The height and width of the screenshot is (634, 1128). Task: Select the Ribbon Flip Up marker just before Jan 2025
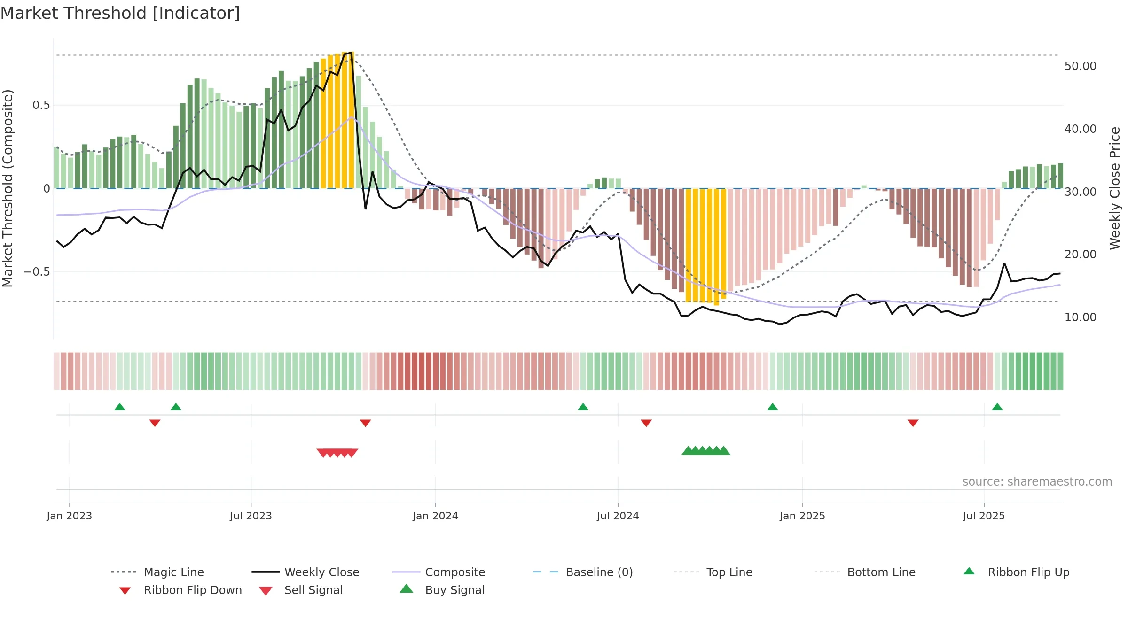[x=773, y=407]
